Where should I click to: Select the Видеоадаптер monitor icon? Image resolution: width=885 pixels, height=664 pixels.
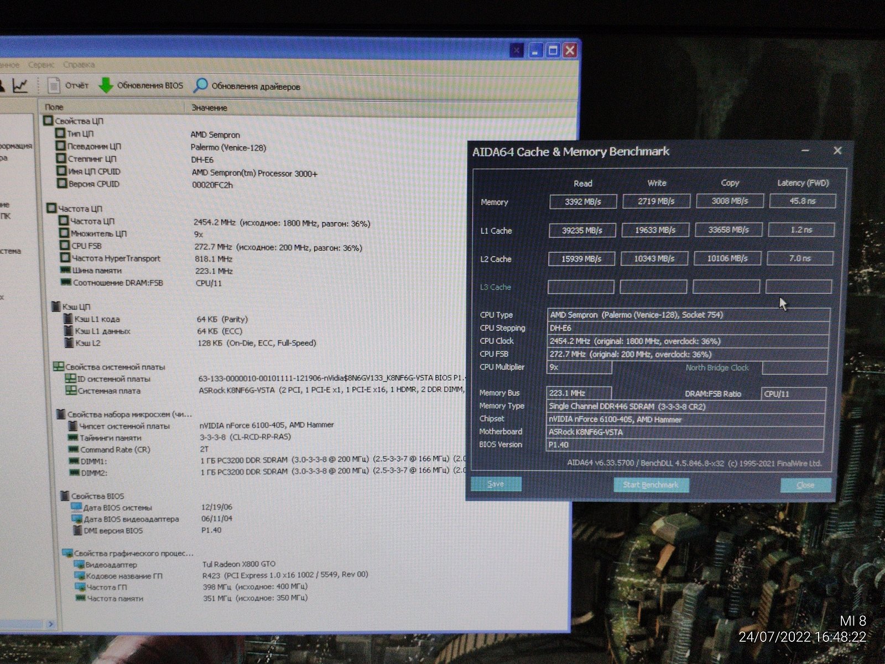coord(78,565)
